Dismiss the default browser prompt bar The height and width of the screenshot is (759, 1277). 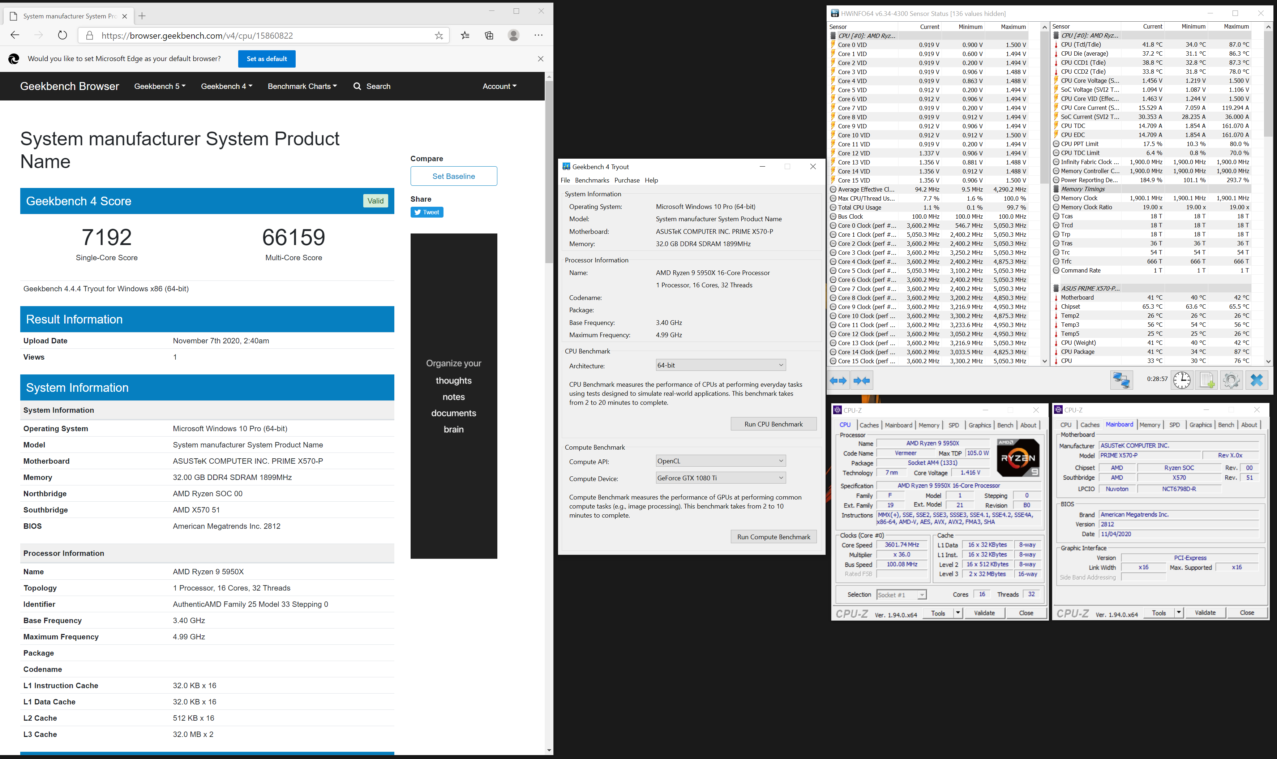click(541, 59)
